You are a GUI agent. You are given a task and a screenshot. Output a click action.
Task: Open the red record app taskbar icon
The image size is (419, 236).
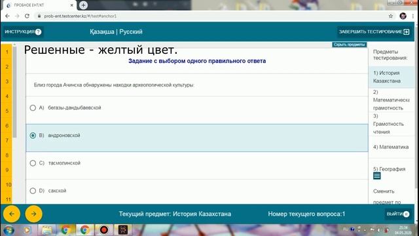coord(103,230)
